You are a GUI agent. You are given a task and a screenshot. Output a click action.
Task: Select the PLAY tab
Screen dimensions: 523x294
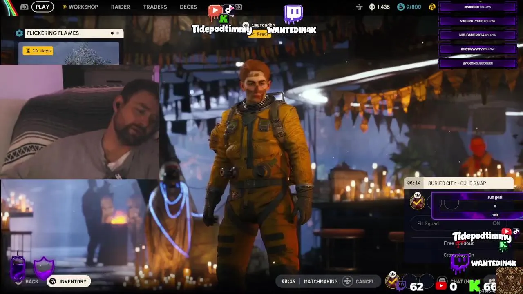tap(42, 7)
